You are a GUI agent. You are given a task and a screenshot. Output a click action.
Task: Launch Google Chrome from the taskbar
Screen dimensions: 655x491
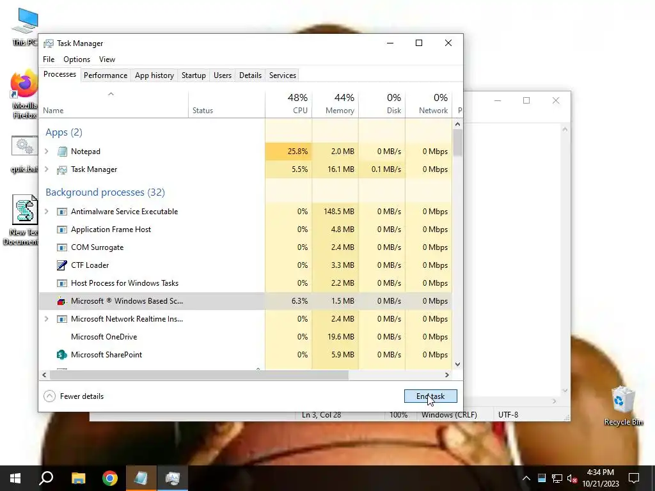(x=110, y=478)
